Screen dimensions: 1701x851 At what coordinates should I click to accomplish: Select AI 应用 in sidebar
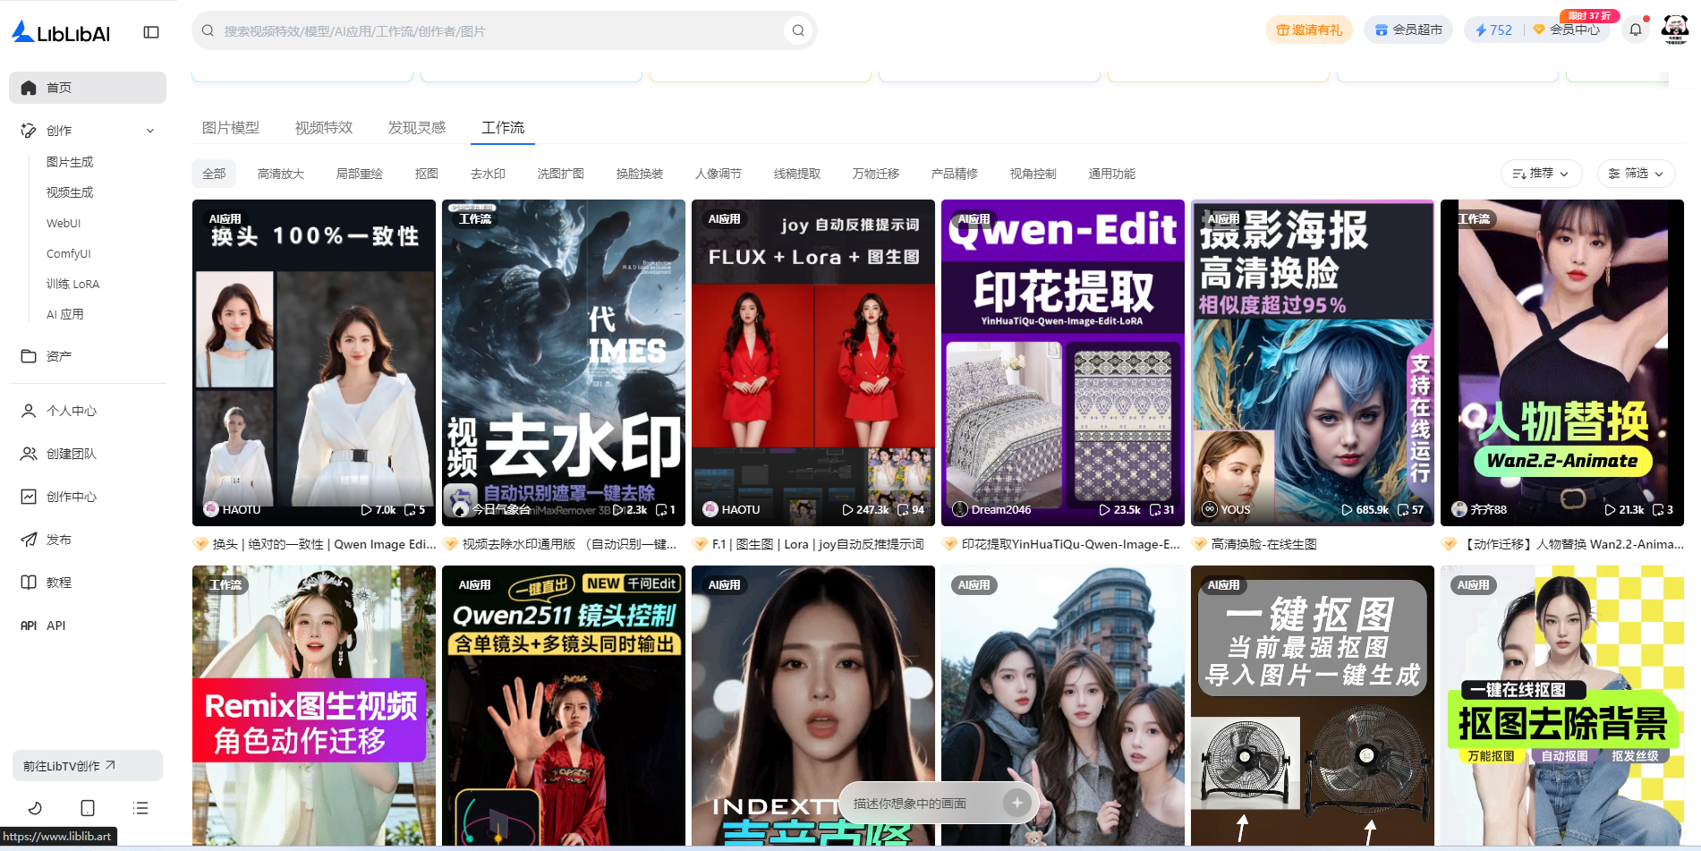point(64,314)
